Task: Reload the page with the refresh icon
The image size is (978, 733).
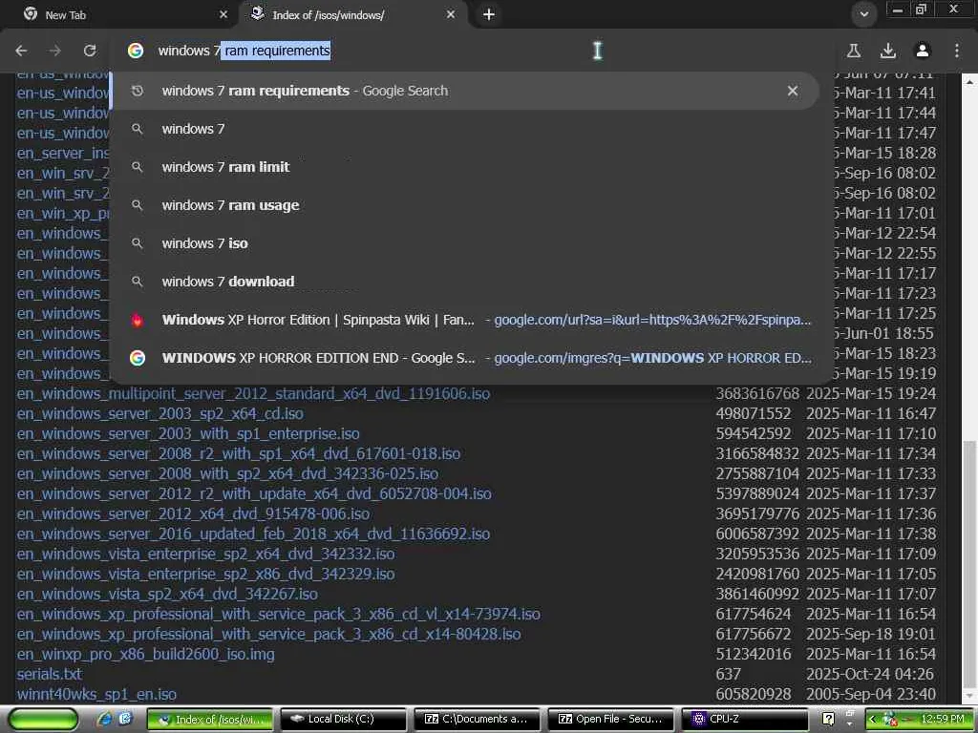Action: pos(90,51)
